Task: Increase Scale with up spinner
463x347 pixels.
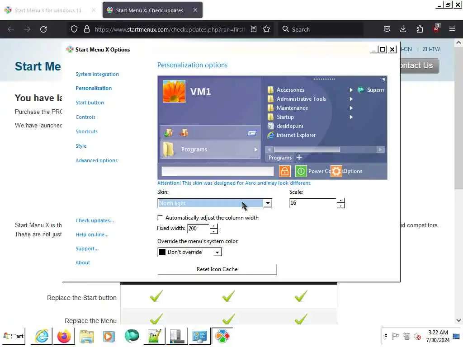Action: [x=341, y=201]
